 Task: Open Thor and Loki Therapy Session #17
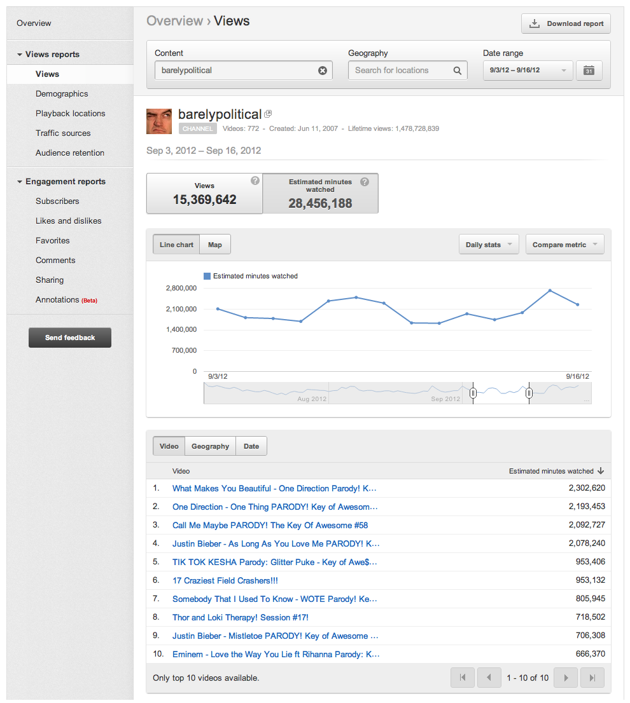[241, 617]
